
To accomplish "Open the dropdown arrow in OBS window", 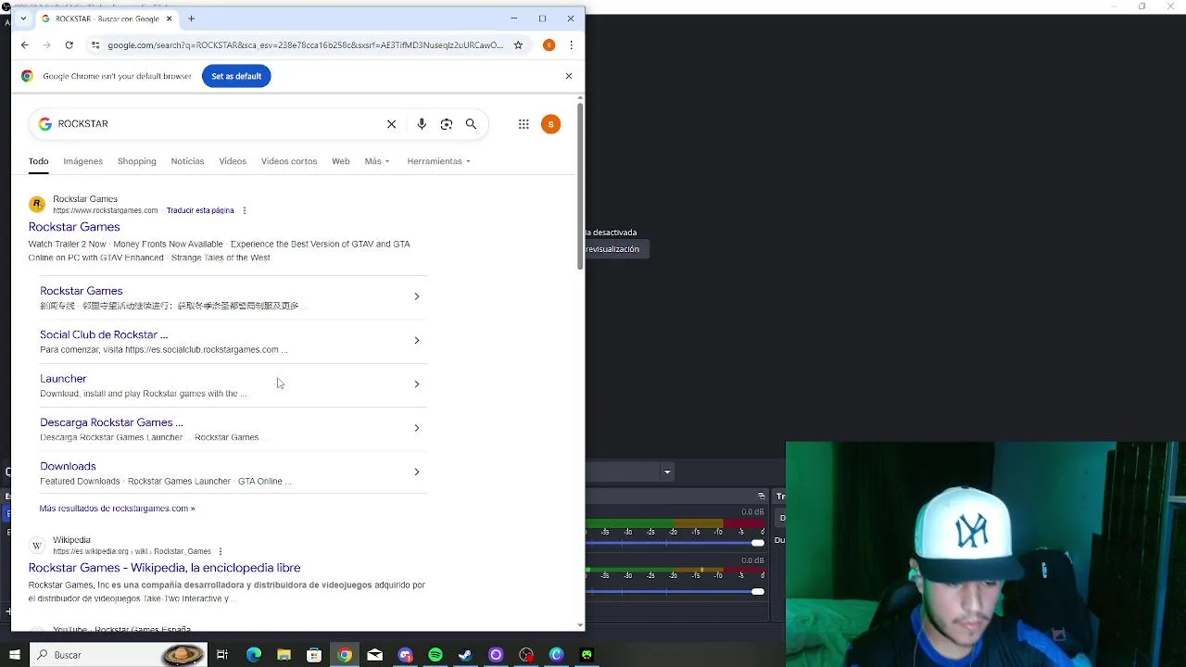I will click(667, 472).
